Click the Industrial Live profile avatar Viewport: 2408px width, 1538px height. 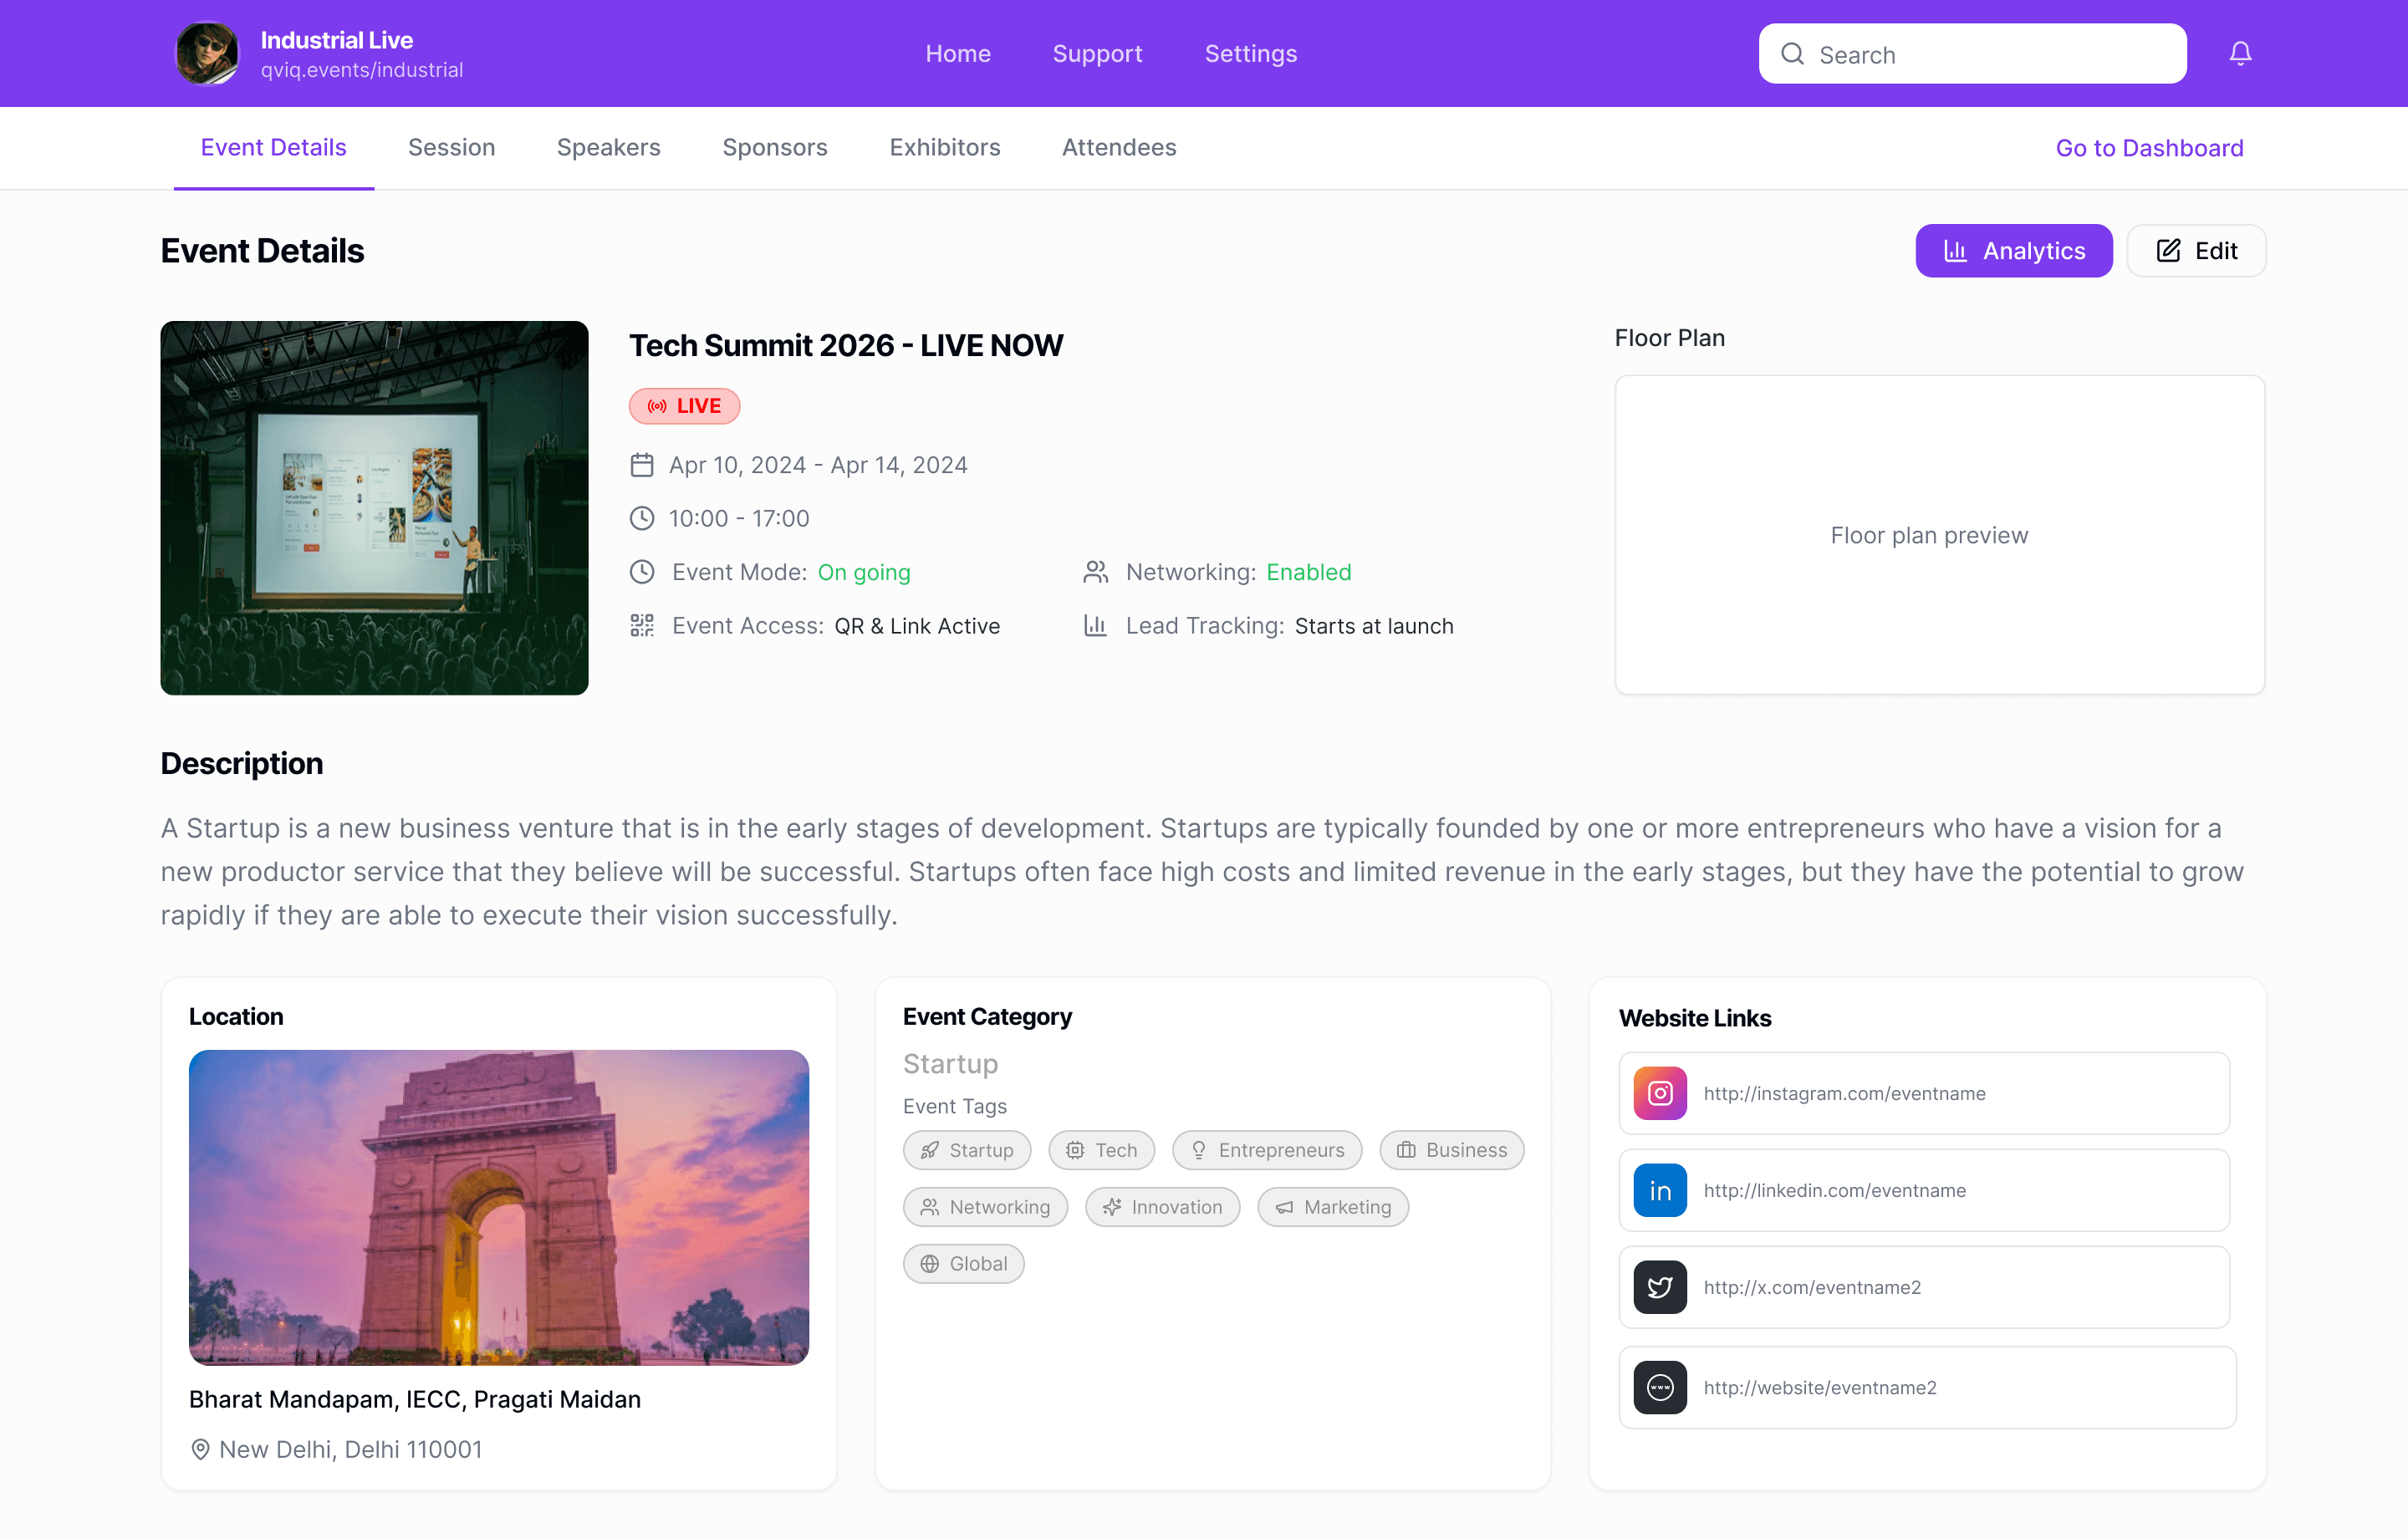point(208,53)
